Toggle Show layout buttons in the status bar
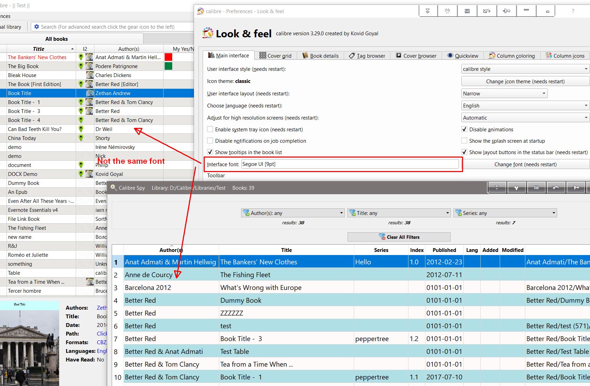590x386 pixels. 464,152
